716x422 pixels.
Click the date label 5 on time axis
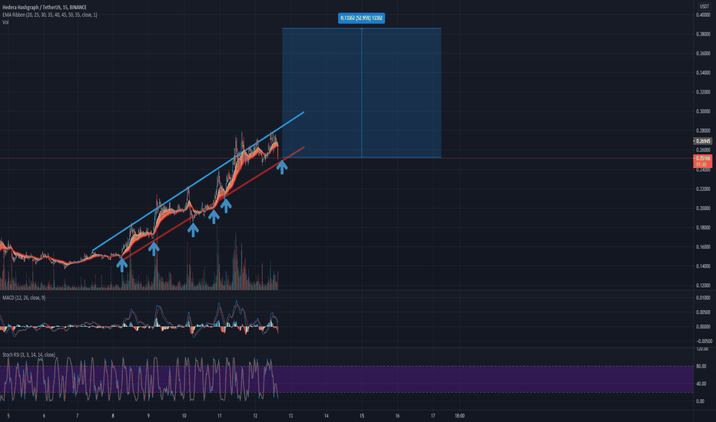click(x=8, y=416)
